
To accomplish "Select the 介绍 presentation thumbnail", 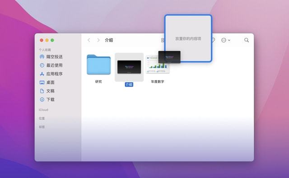I will pos(129,67).
